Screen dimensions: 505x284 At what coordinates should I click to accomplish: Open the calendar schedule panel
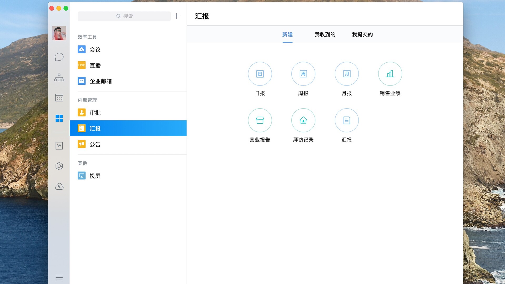pyautogui.click(x=59, y=98)
